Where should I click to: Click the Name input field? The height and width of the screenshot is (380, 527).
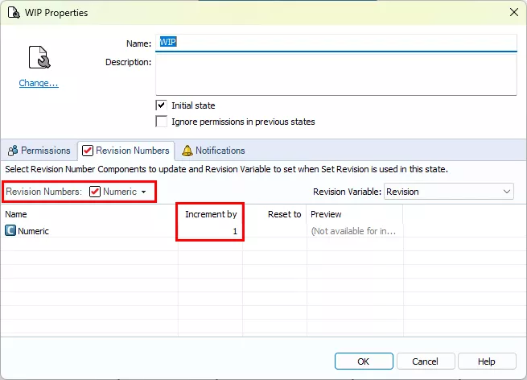336,43
